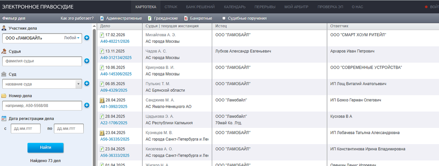The height and width of the screenshot is (166, 439).
Task: Click civil case icon for A40-40221/2026
Action: coord(102,35)
